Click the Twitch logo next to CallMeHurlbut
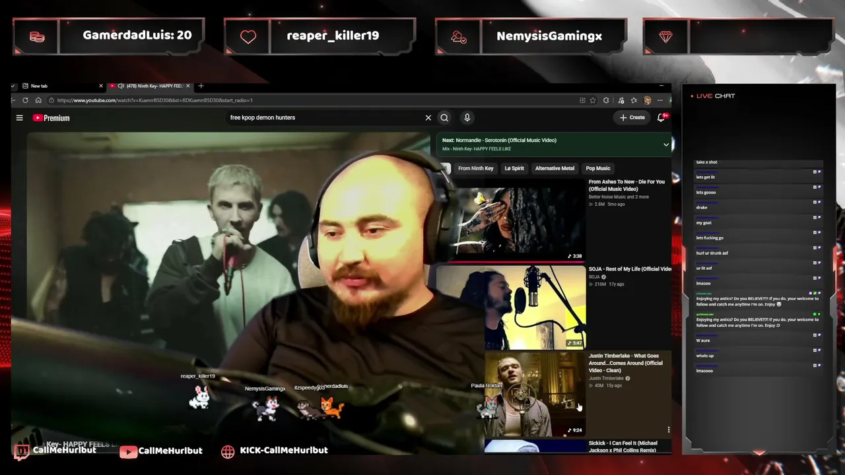The width and height of the screenshot is (845, 475). [22, 451]
